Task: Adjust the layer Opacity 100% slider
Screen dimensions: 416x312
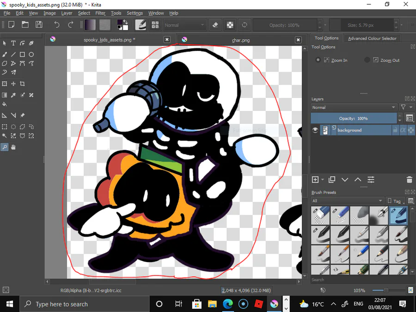Action: tap(354, 118)
